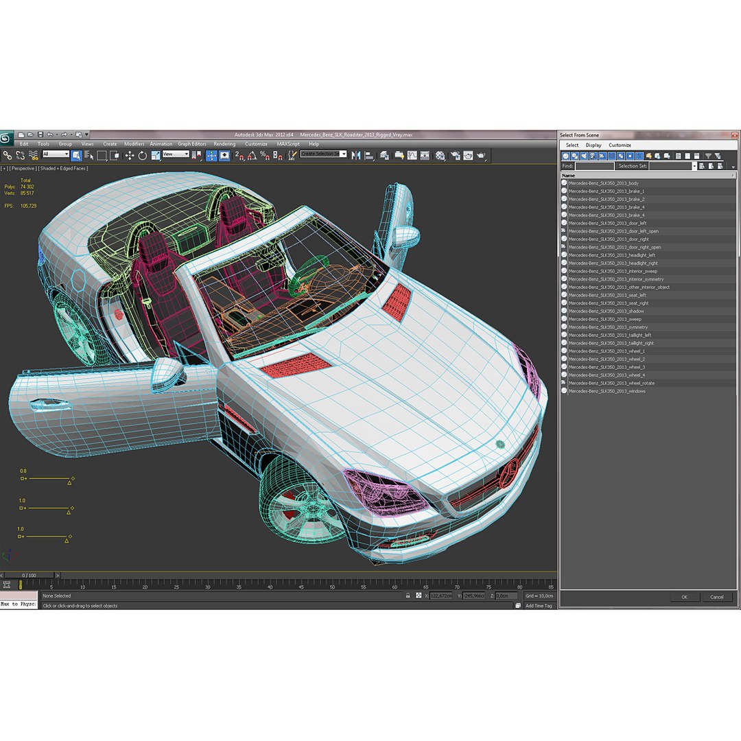
Task: Open the viewport [+] general menu
Action: [x=4, y=168]
